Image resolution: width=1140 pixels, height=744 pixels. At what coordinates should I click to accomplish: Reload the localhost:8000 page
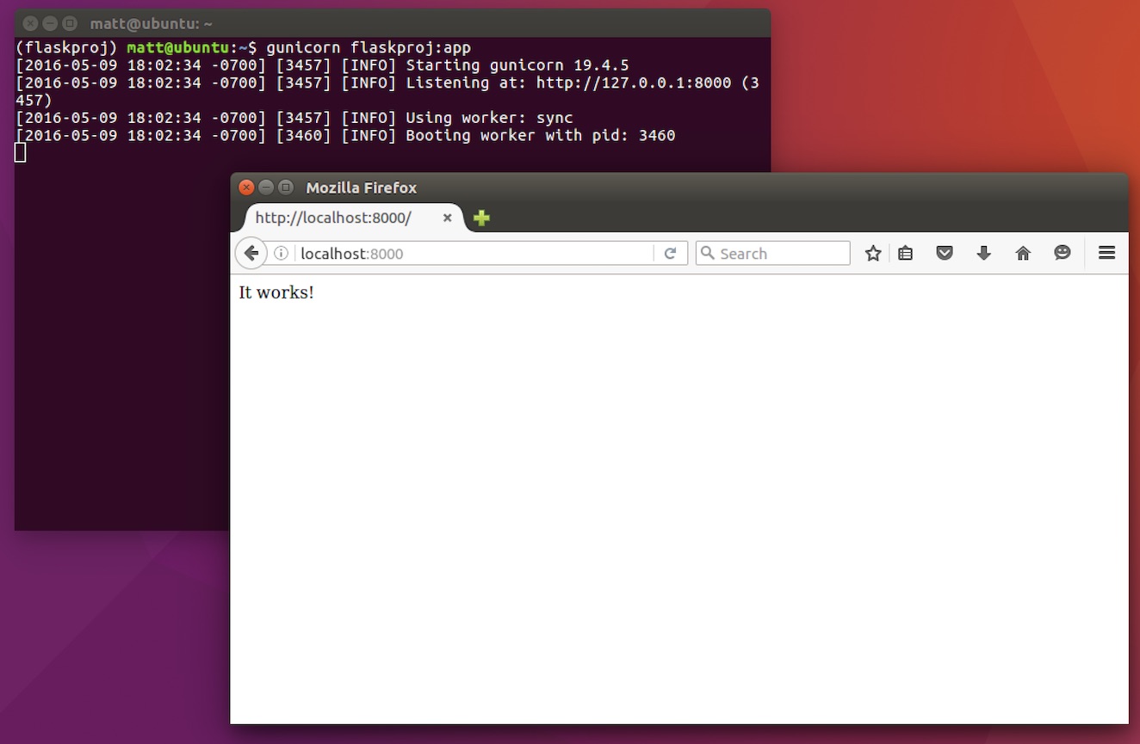[x=671, y=253]
